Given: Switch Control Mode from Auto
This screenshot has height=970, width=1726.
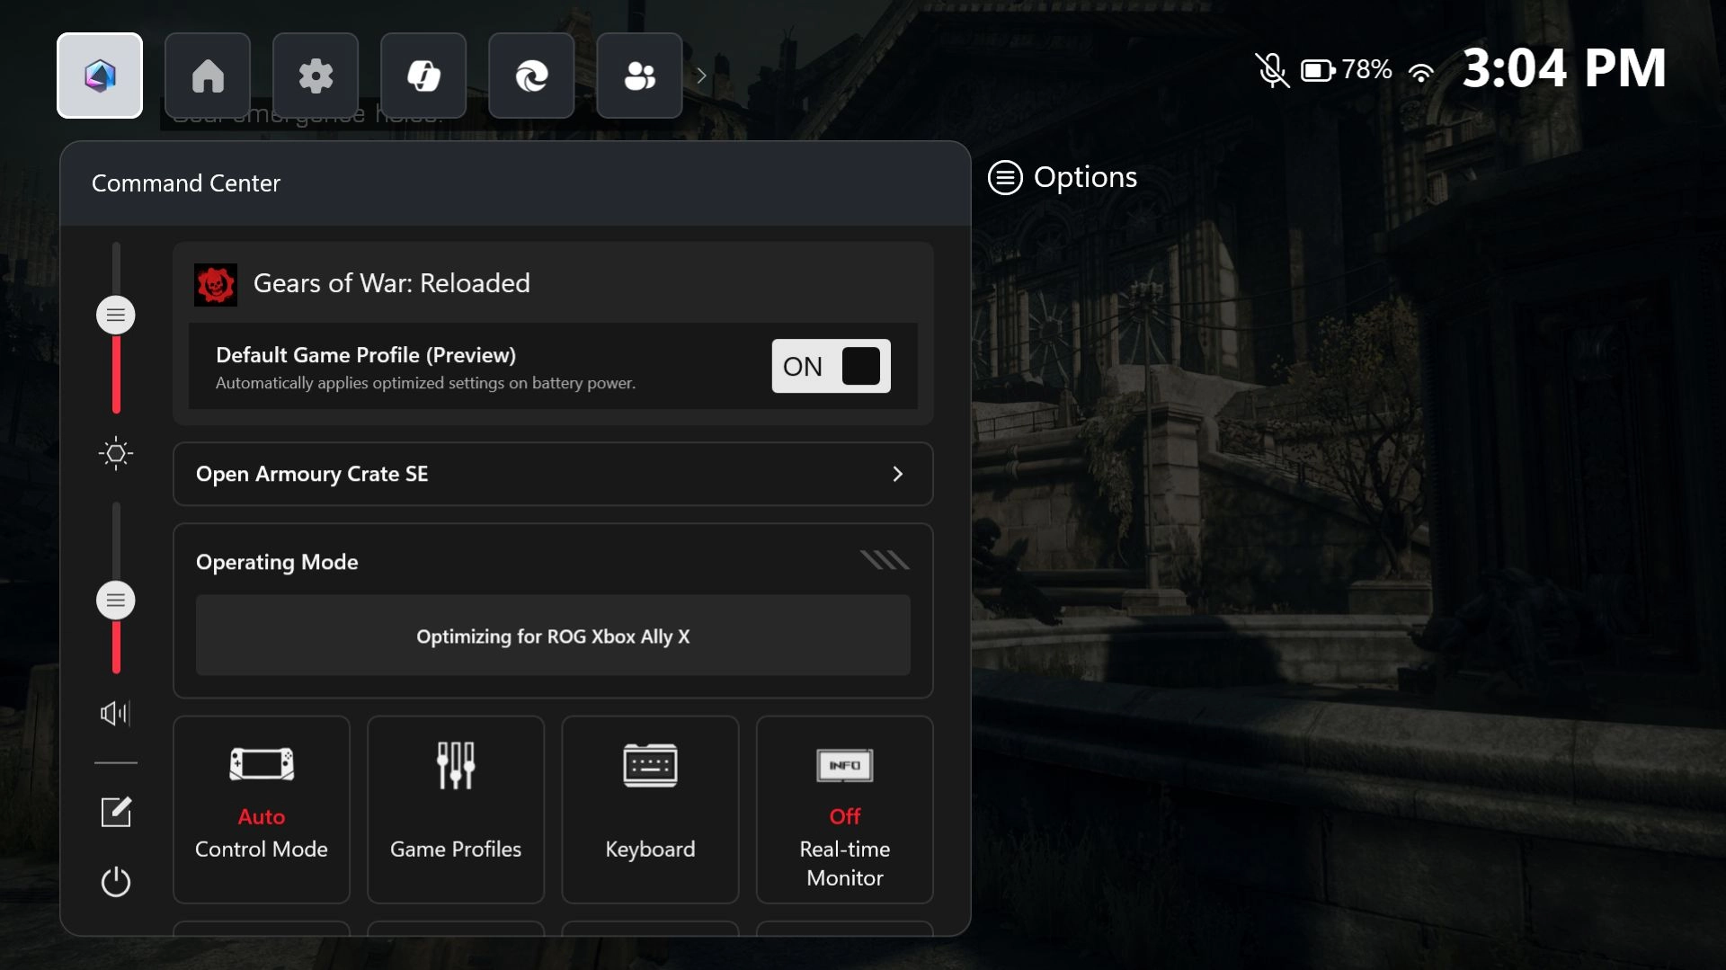Looking at the screenshot, I should pyautogui.click(x=261, y=809).
